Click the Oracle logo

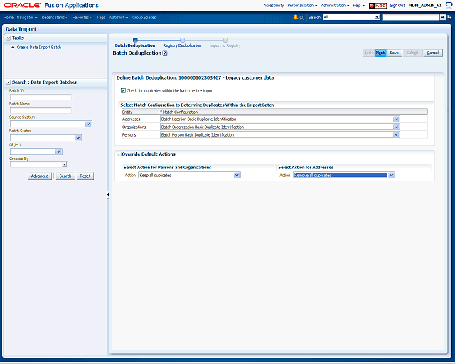[x=22, y=5]
